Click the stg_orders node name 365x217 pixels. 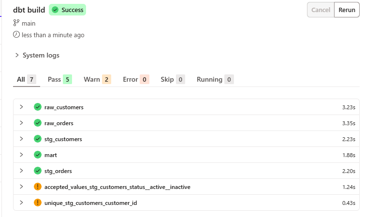tap(58, 171)
